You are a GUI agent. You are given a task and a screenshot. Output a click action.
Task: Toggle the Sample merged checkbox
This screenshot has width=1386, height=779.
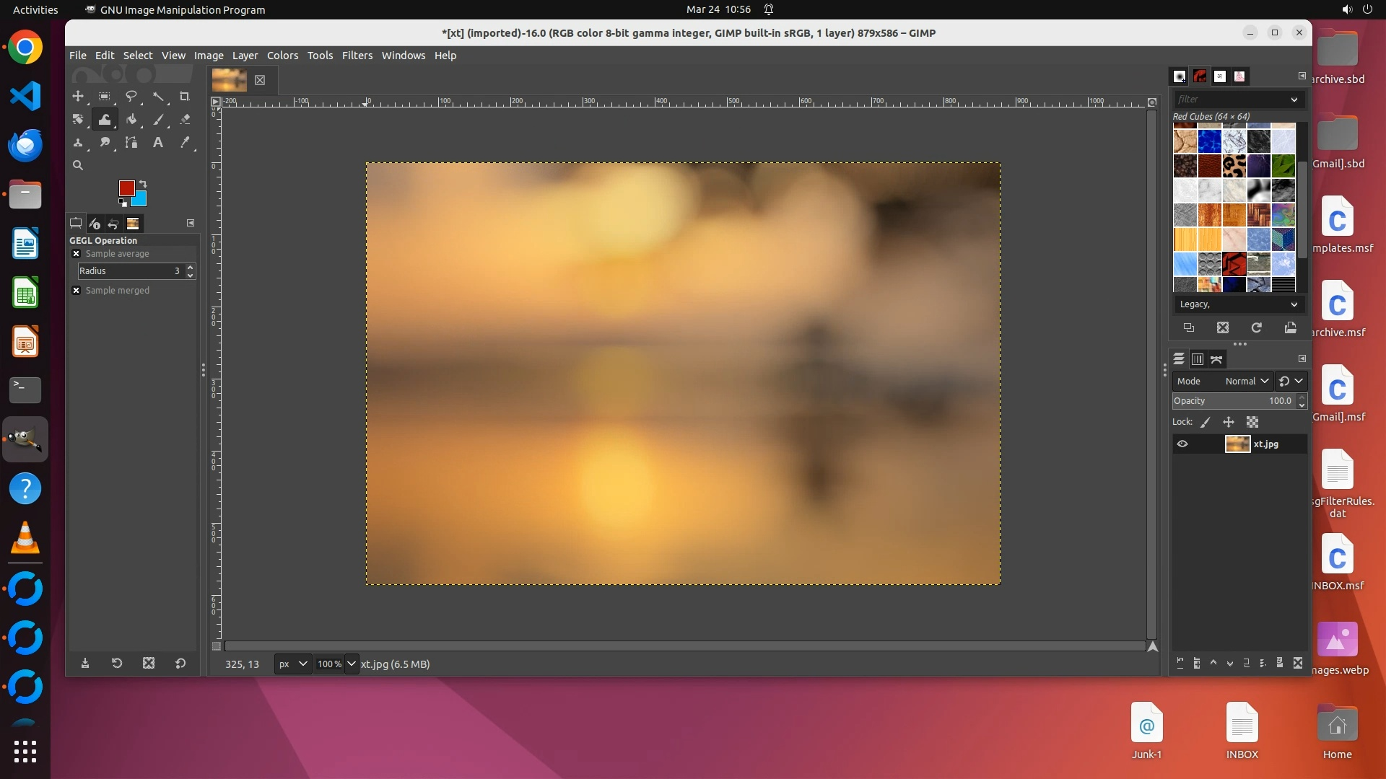(76, 291)
